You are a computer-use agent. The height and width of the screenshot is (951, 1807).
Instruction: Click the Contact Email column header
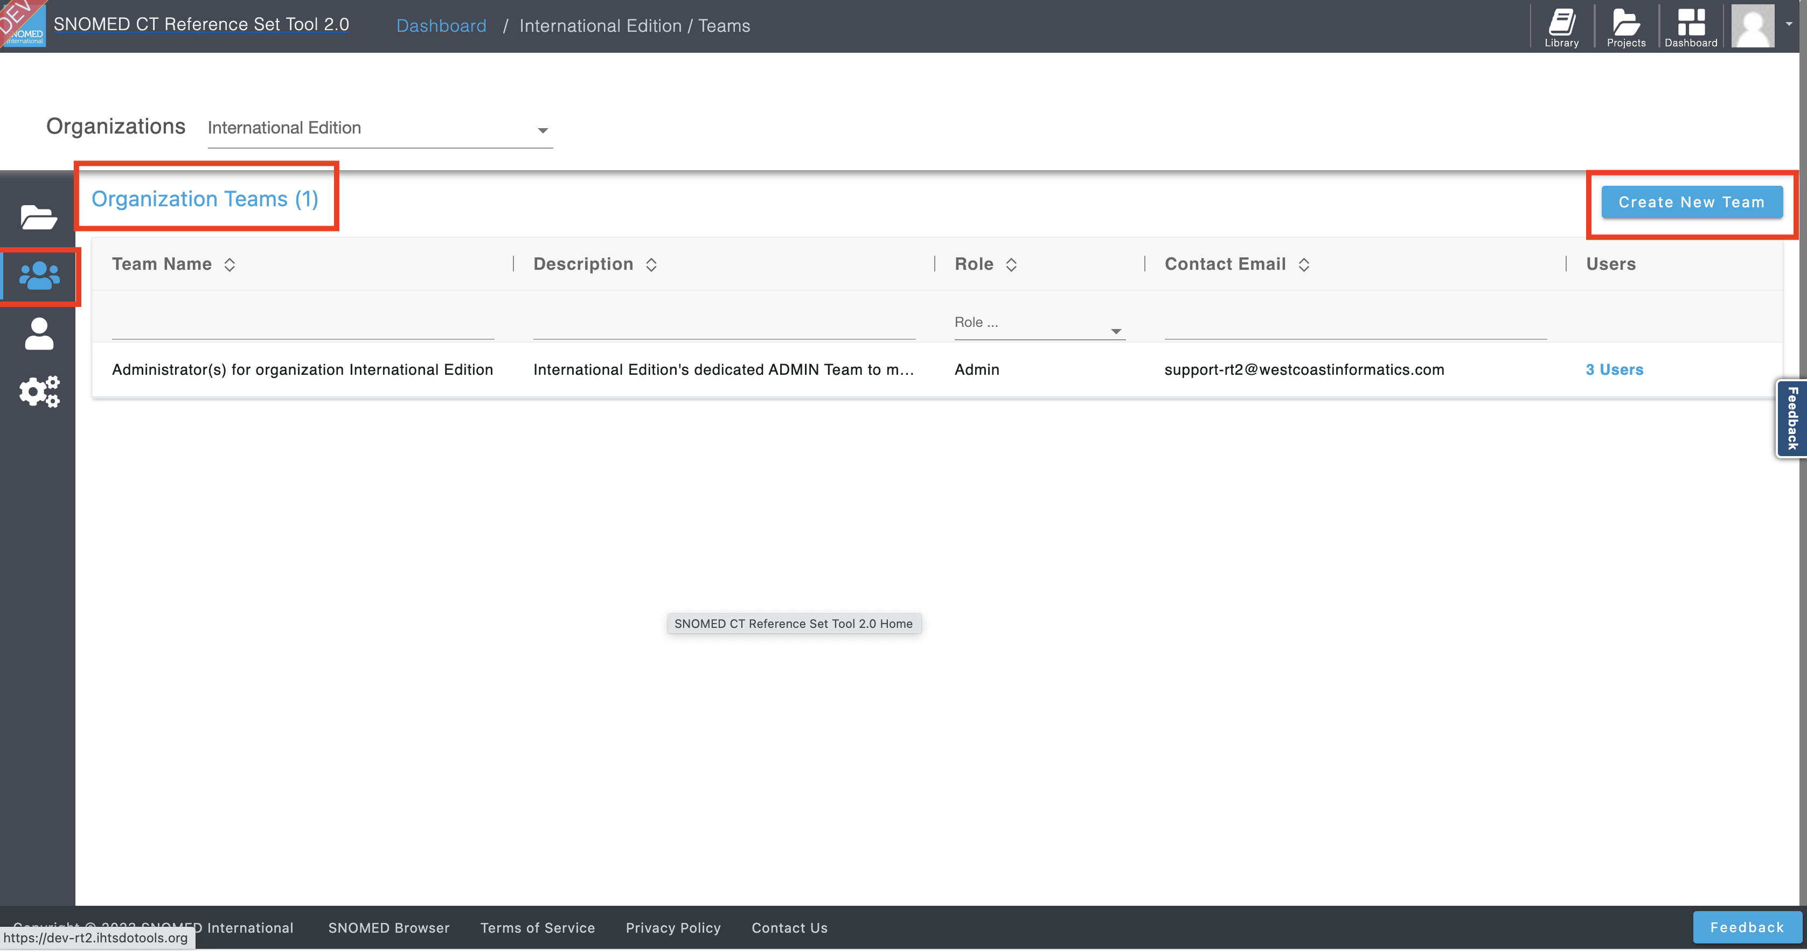coord(1225,264)
